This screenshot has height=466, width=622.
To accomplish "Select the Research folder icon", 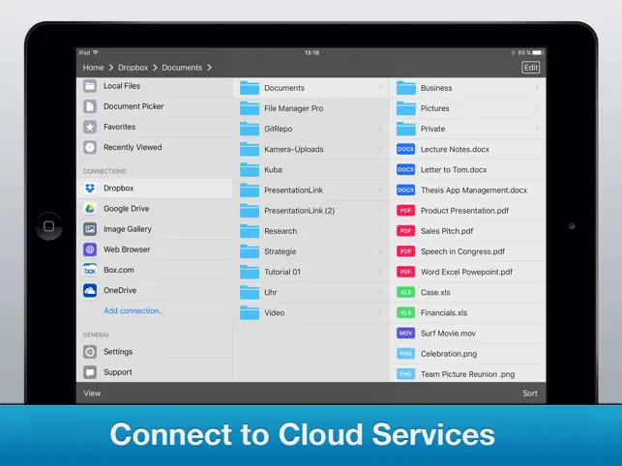I will [x=250, y=231].
